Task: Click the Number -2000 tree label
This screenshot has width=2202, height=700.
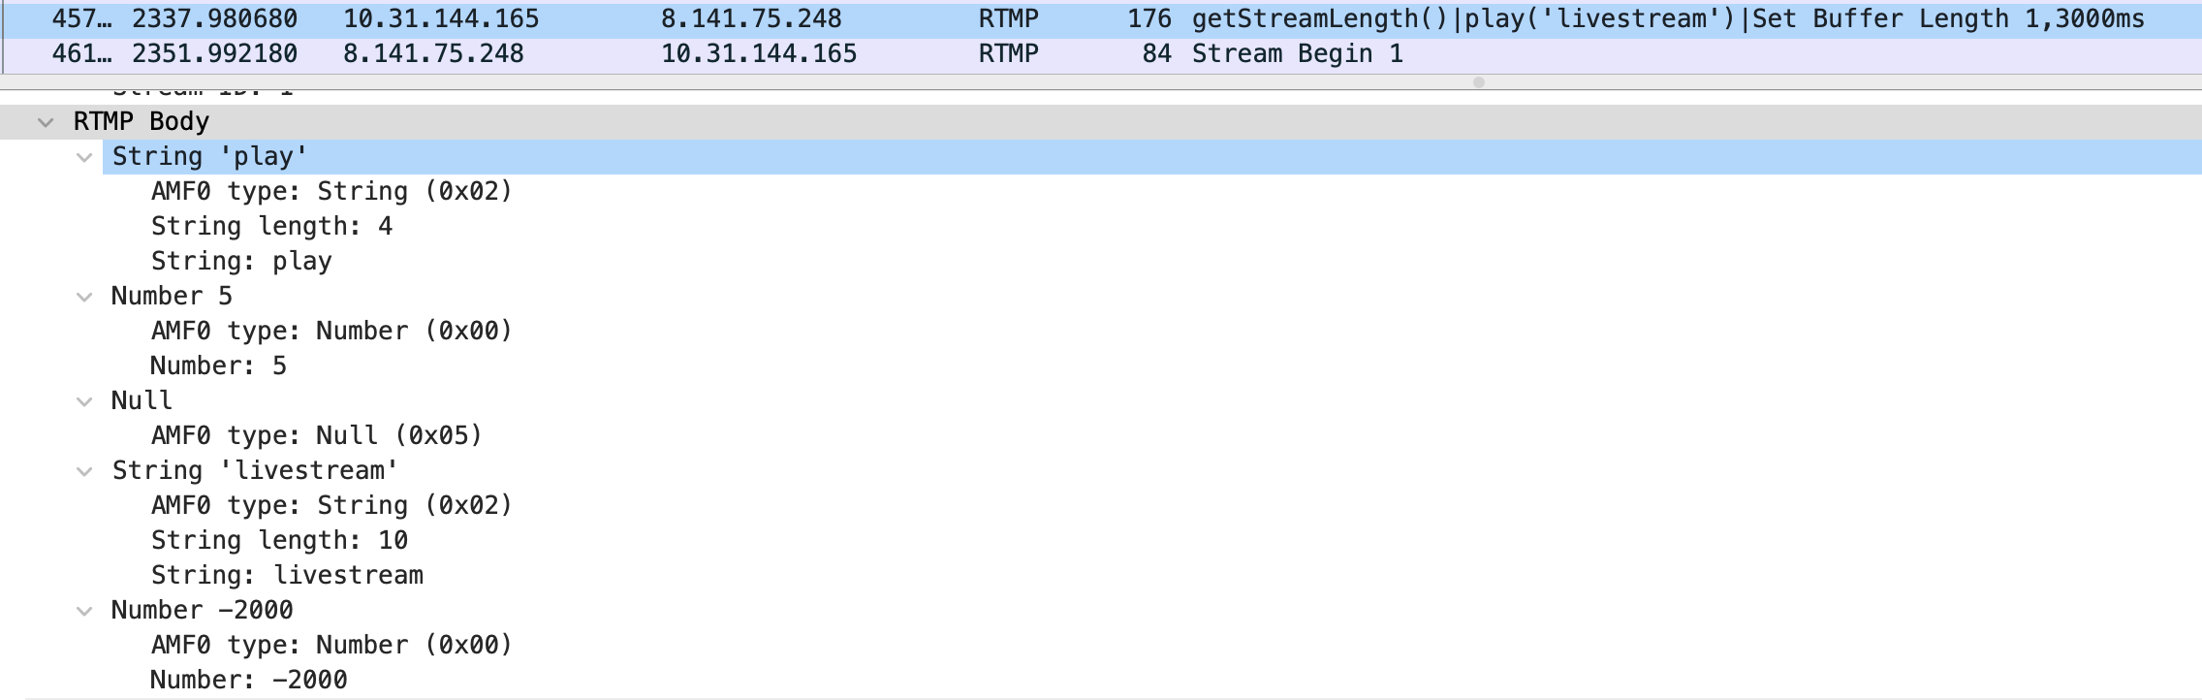Action: pos(202,611)
